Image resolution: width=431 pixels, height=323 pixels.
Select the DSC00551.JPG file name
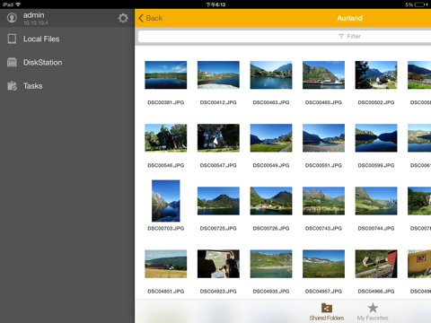pyautogui.click(x=323, y=165)
